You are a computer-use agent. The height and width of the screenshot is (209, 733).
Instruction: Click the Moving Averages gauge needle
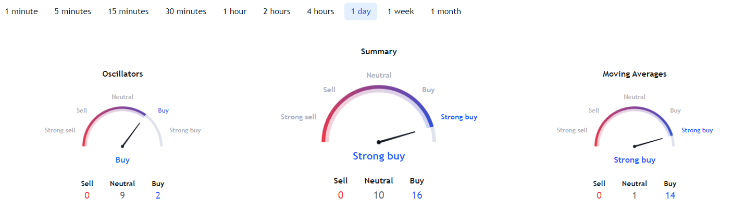pyautogui.click(x=648, y=142)
